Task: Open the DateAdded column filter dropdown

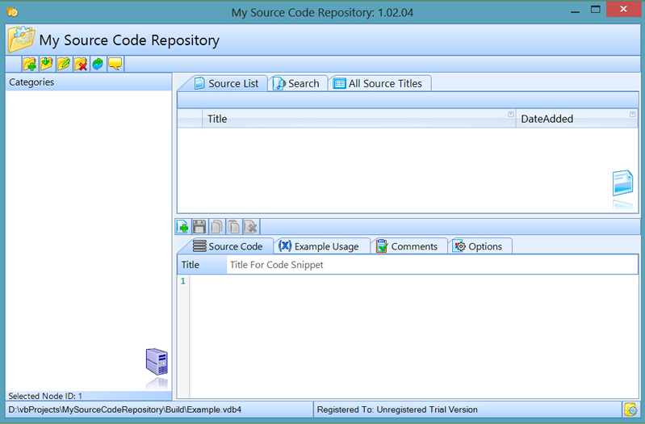Action: coord(632,114)
